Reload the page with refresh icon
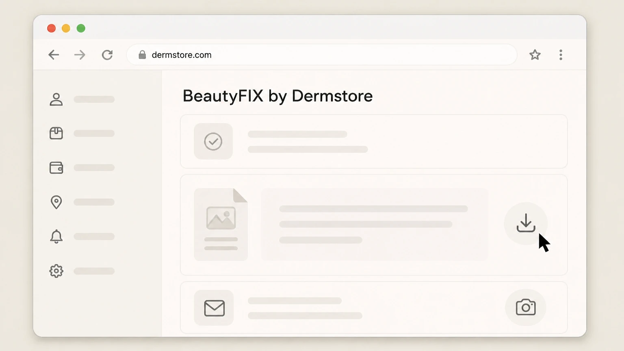624x351 pixels. click(107, 55)
